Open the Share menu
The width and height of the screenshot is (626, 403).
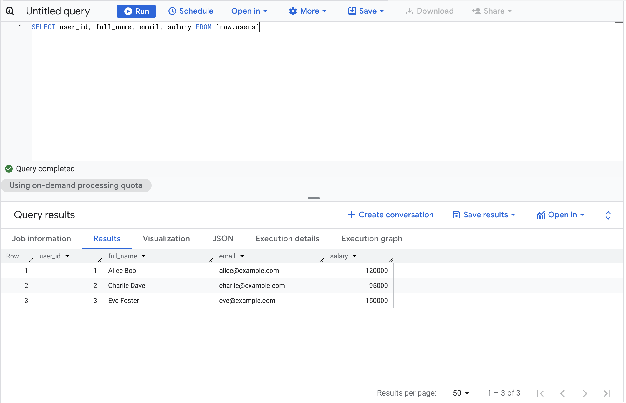(492, 11)
